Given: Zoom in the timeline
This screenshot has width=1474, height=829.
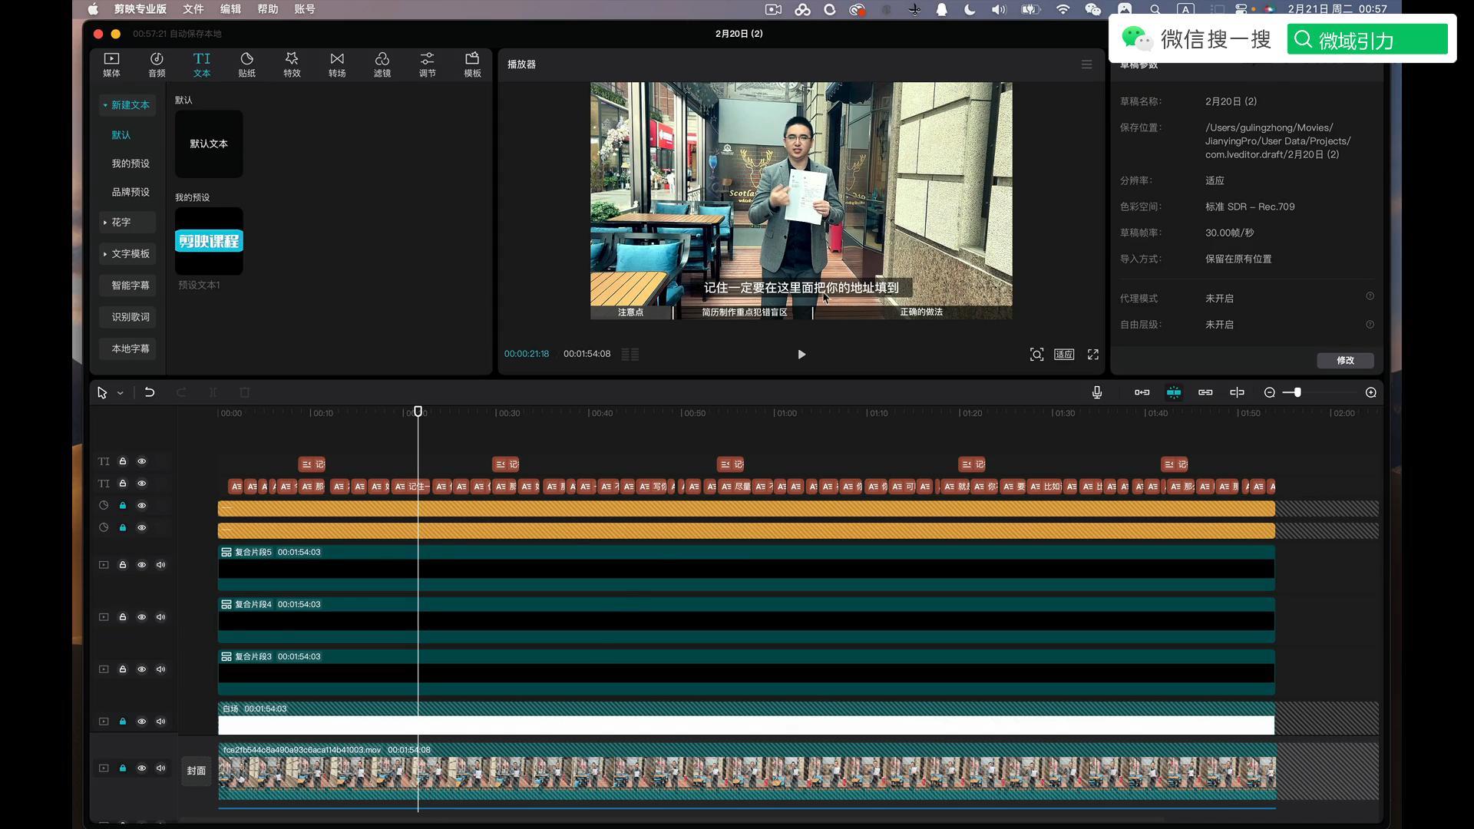Looking at the screenshot, I should pyautogui.click(x=1371, y=392).
